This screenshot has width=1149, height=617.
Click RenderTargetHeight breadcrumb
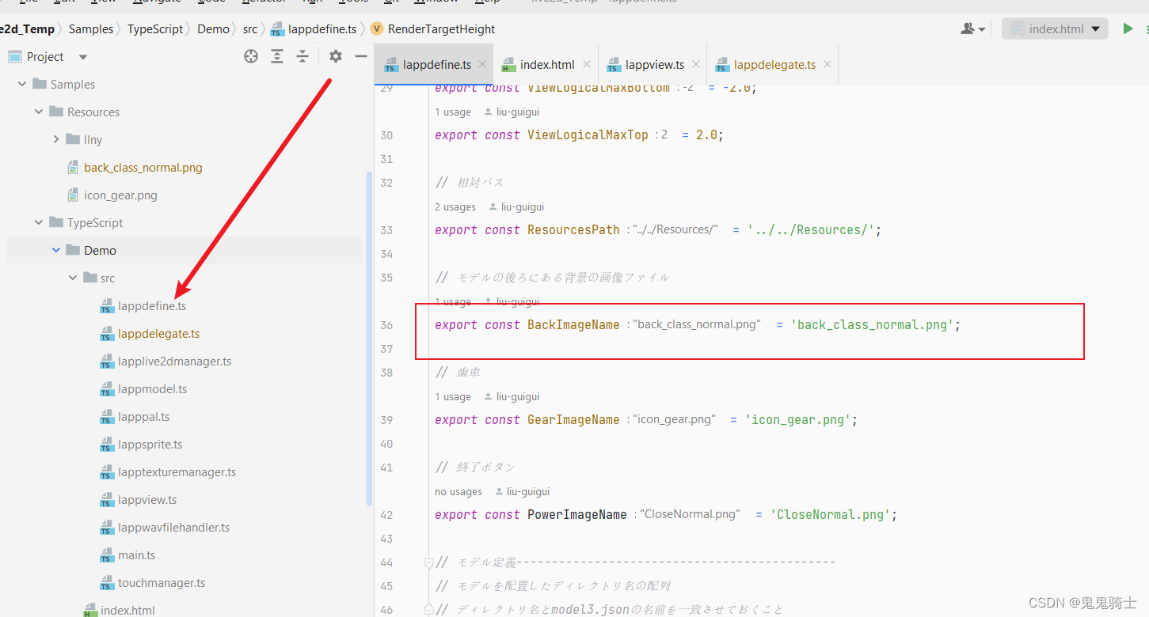(432, 29)
